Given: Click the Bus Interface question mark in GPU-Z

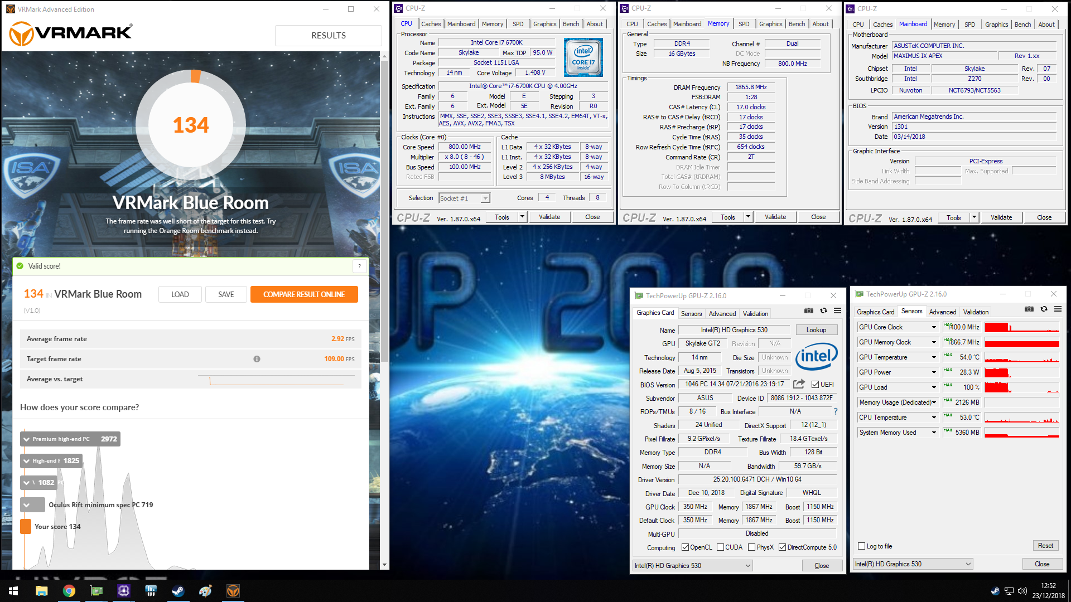Looking at the screenshot, I should pyautogui.click(x=835, y=411).
